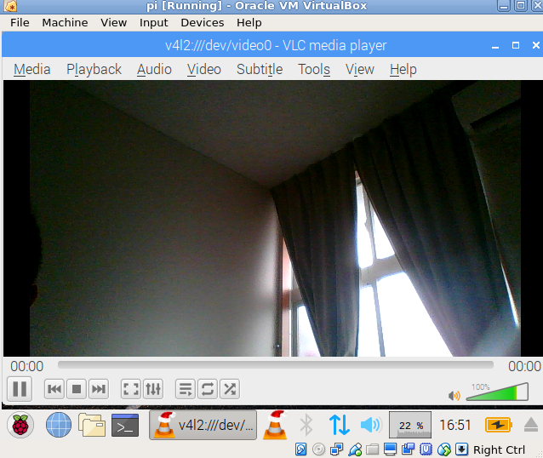Open VirtualBox Help menu
This screenshot has width=543, height=458.
click(x=249, y=22)
